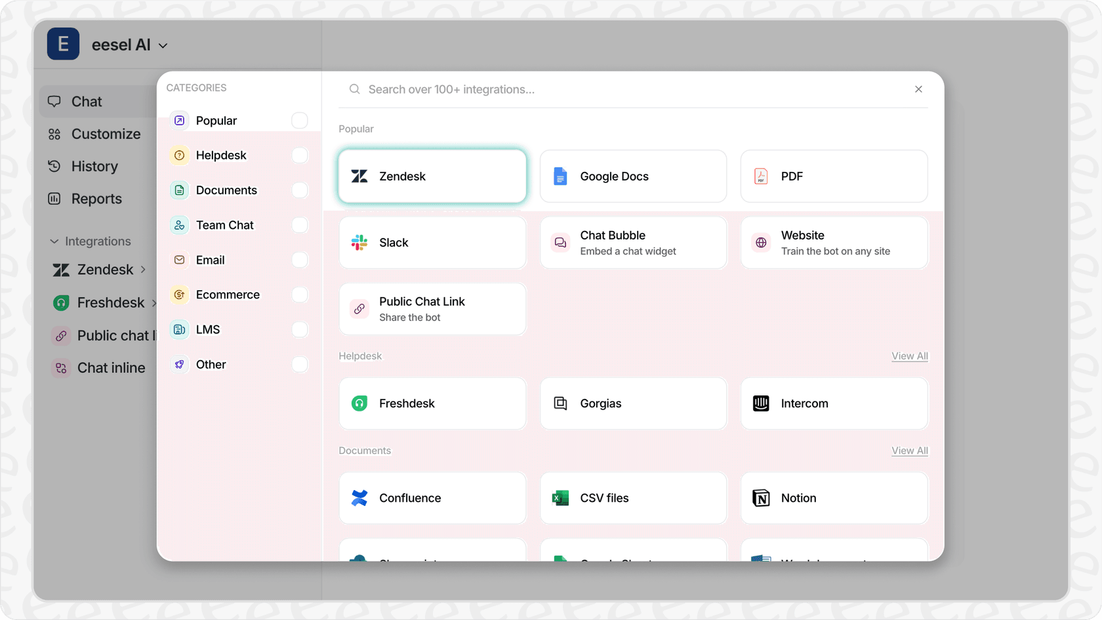The height and width of the screenshot is (620, 1102).
Task: Click the 'Train the bot on any site' text
Action: click(x=835, y=251)
